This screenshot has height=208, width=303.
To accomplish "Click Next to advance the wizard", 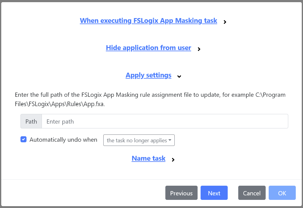I will 214,193.
